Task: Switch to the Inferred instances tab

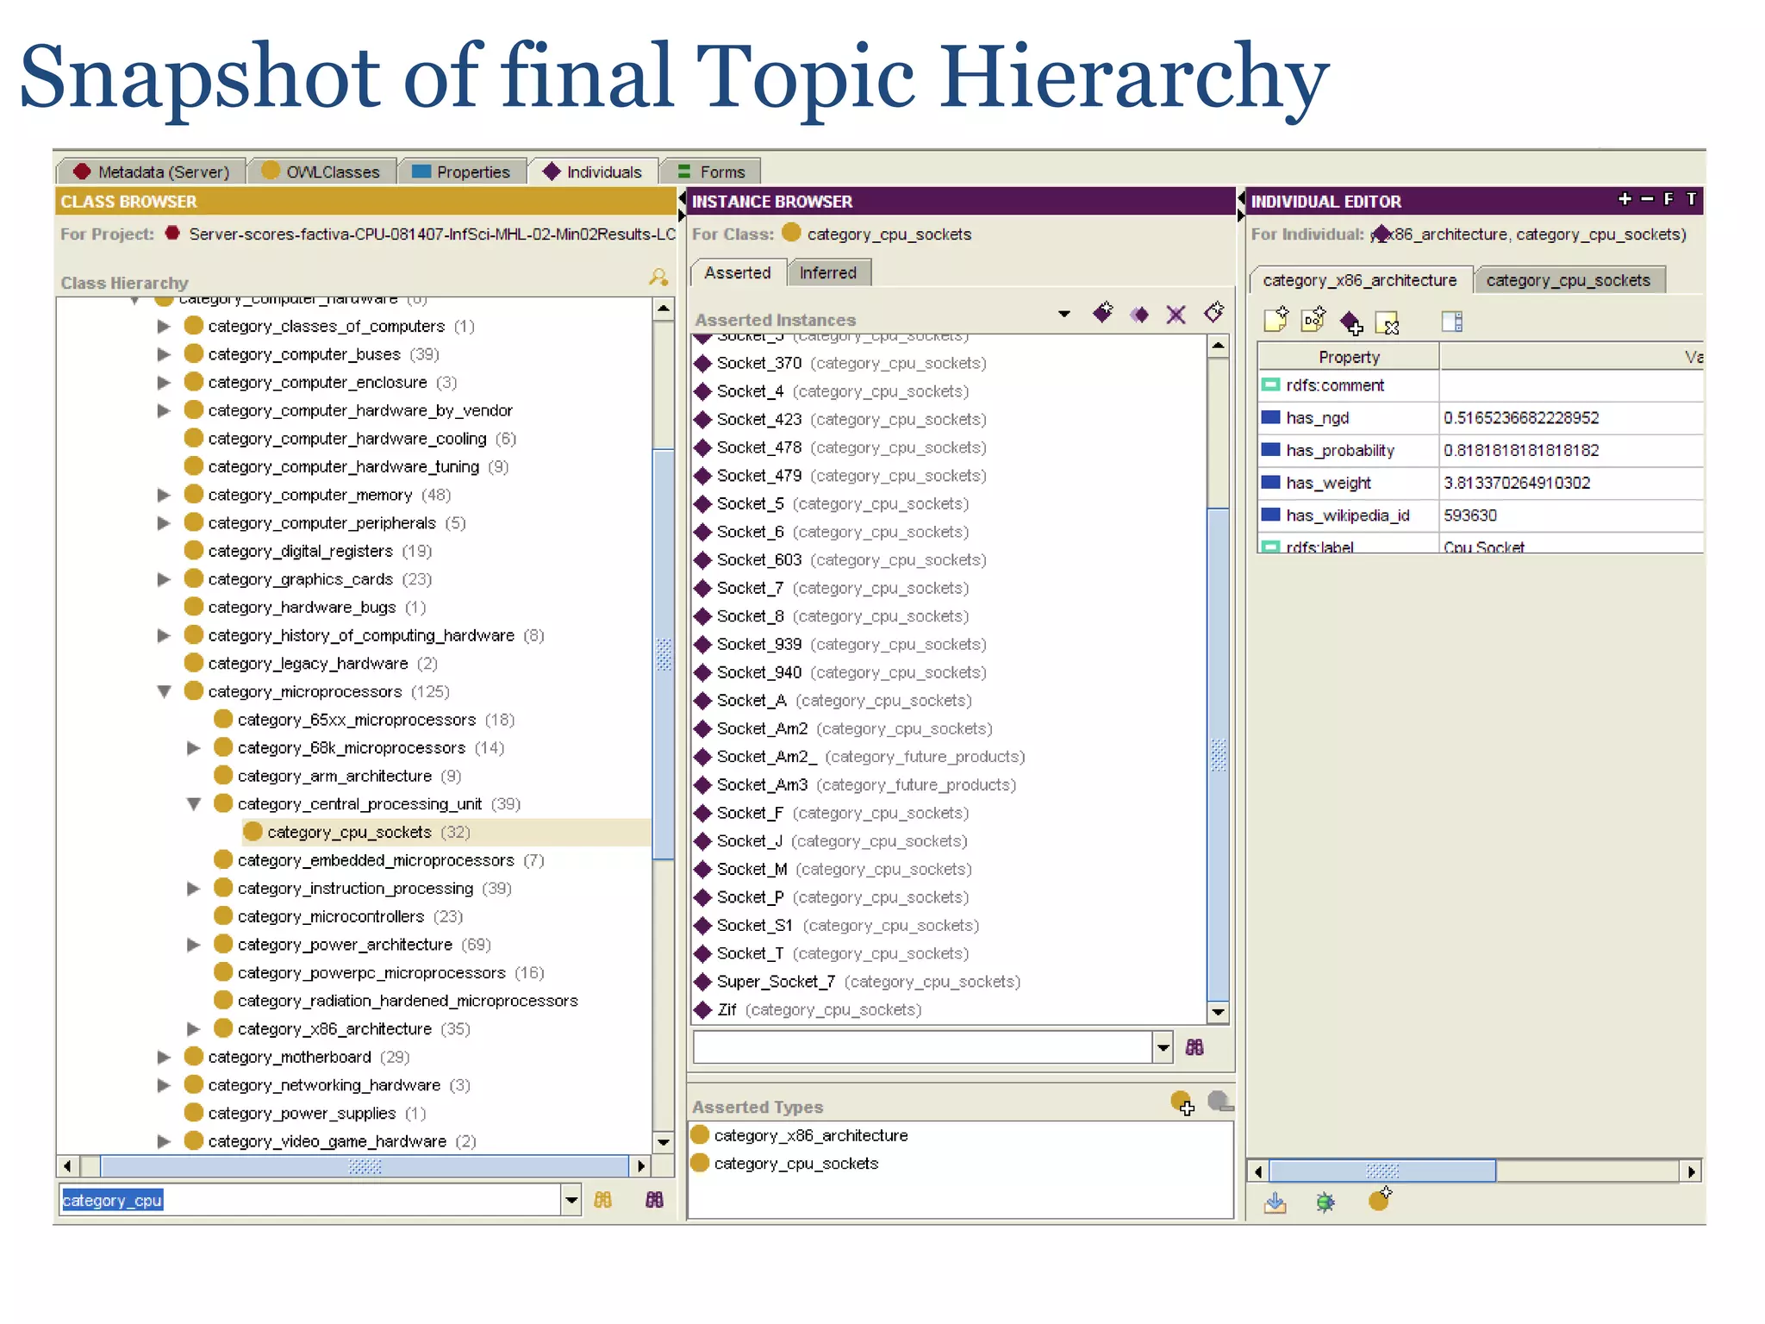Action: tap(829, 273)
